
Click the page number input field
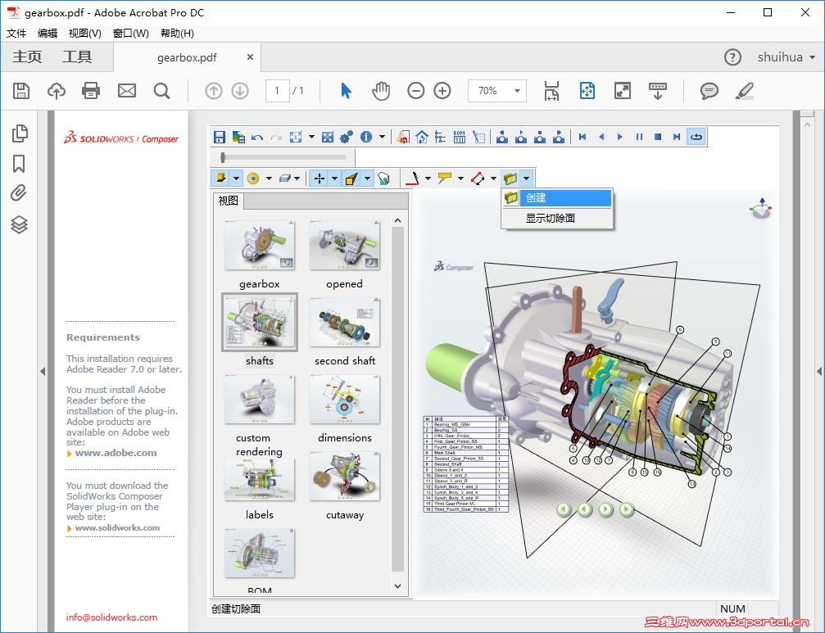pyautogui.click(x=277, y=91)
